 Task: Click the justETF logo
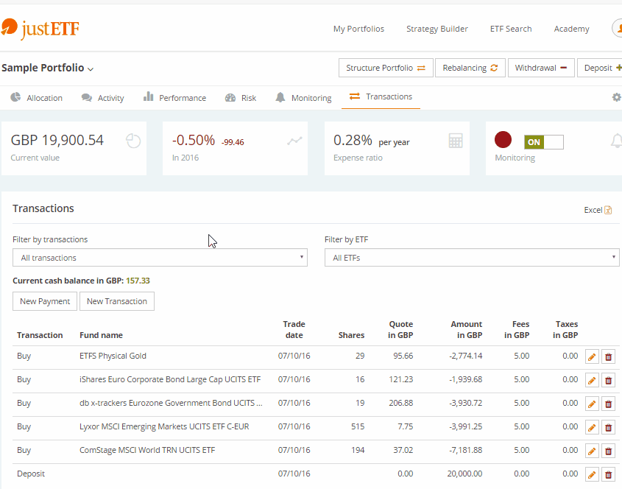point(40,29)
